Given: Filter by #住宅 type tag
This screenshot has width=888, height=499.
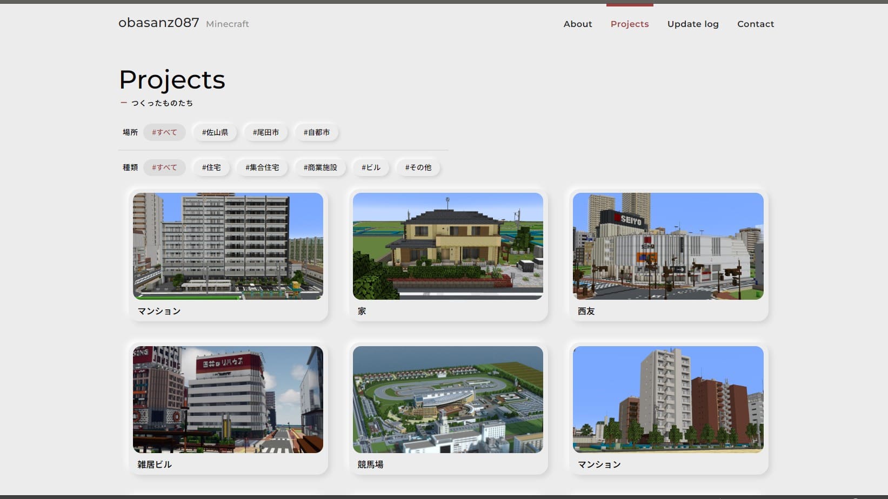Looking at the screenshot, I should 211,167.
